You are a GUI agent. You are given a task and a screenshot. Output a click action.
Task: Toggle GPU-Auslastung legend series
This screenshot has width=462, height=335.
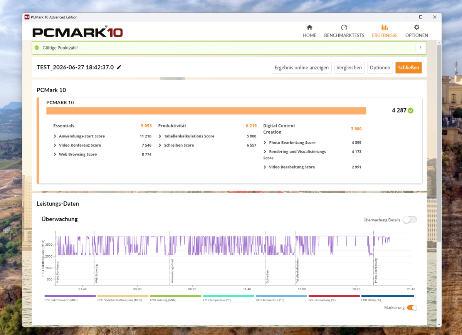tap(334, 298)
